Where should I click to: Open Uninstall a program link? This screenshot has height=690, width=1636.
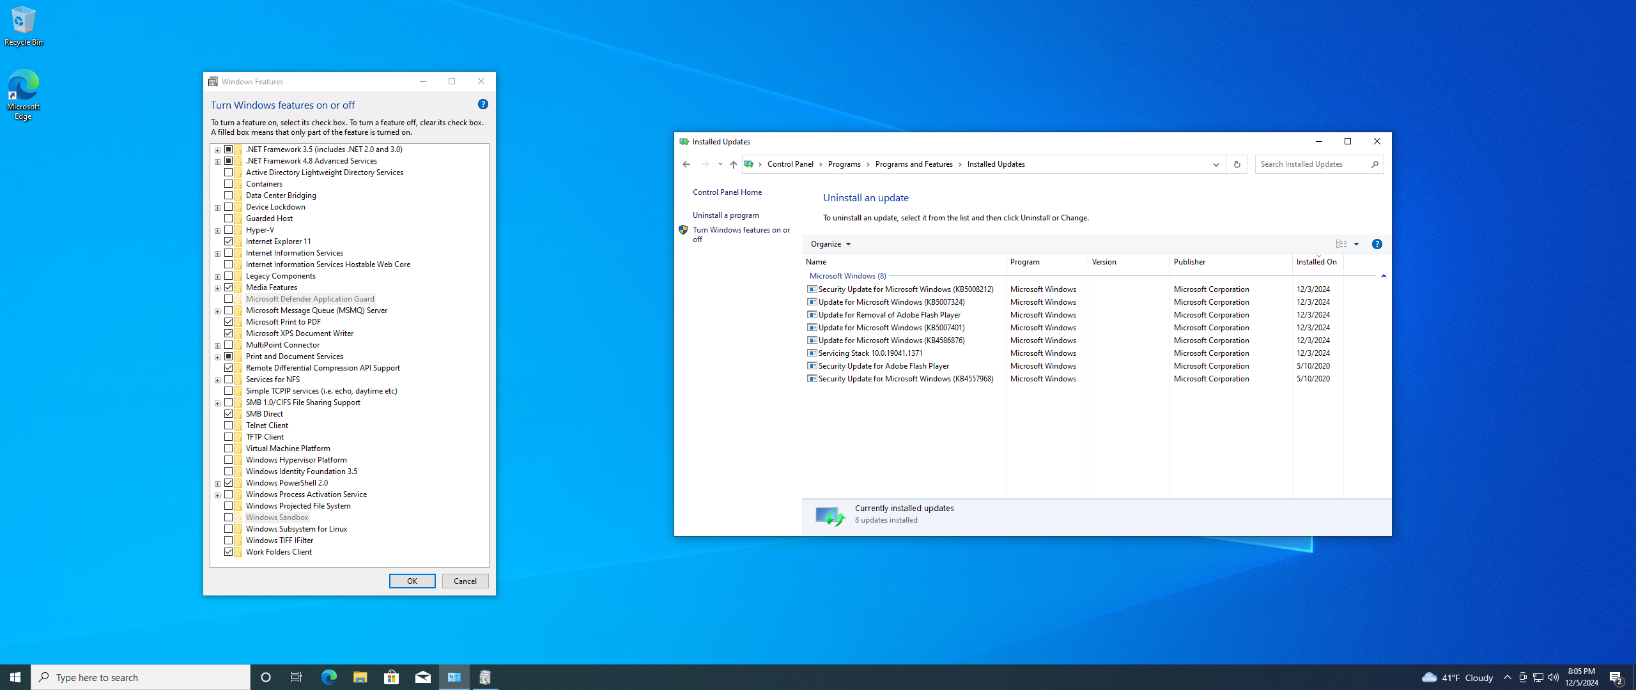[726, 215]
